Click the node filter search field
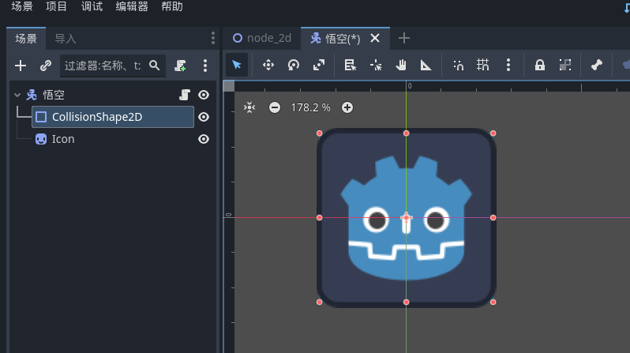 click(x=103, y=66)
